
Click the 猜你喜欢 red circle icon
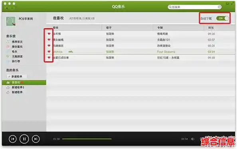(8, 46)
